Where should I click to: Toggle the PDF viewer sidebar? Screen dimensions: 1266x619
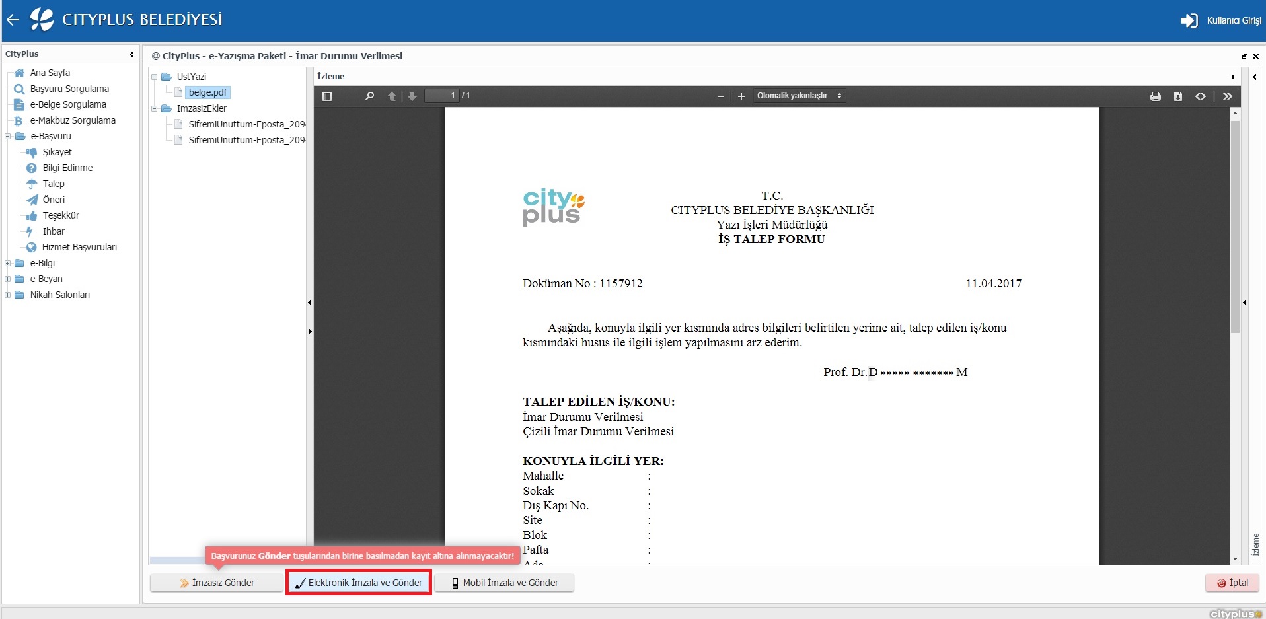pos(326,96)
